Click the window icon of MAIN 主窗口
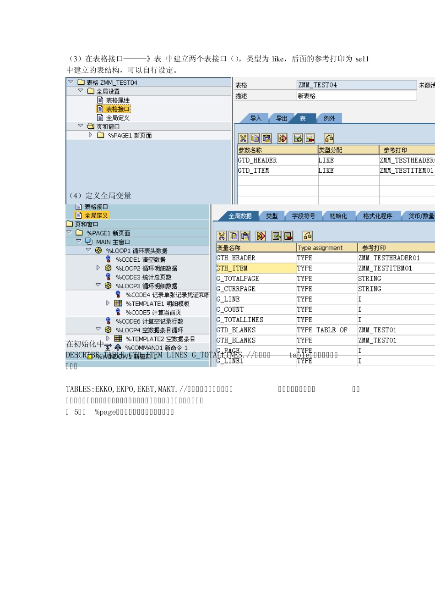435x616 pixels. click(89, 242)
